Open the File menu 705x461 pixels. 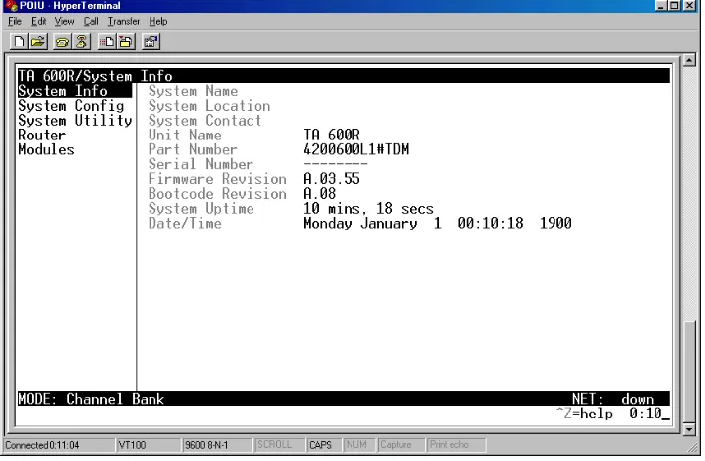pyautogui.click(x=15, y=21)
